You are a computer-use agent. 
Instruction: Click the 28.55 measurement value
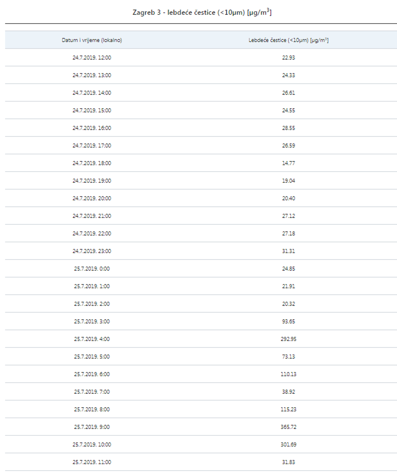point(288,128)
